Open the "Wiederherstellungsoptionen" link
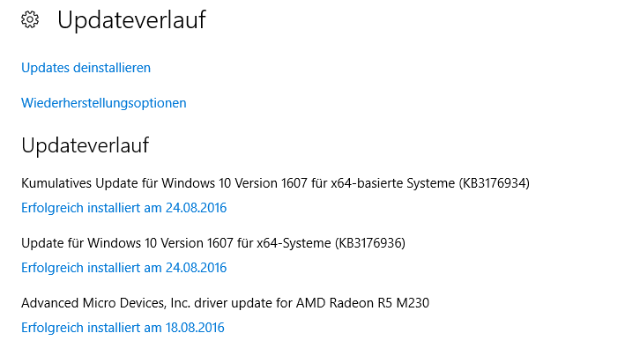Image resolution: width=640 pixels, height=348 pixels. (104, 103)
